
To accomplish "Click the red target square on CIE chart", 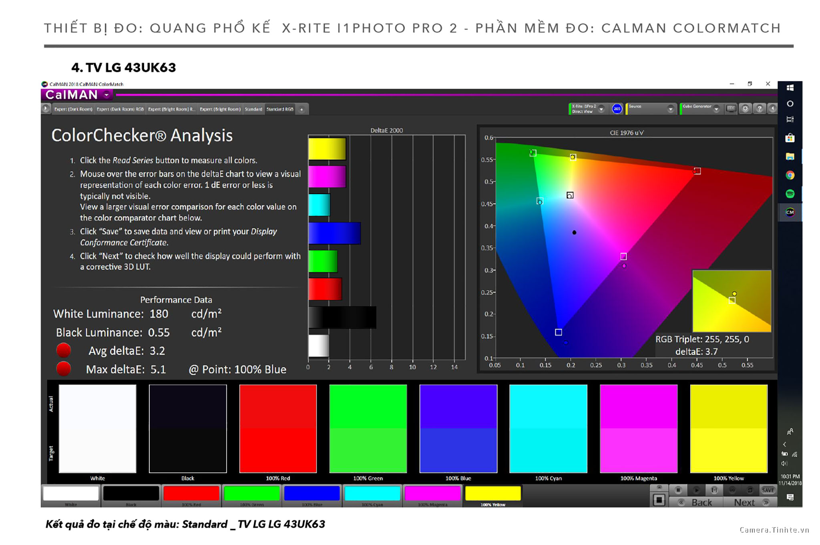I will pyautogui.click(x=697, y=171).
